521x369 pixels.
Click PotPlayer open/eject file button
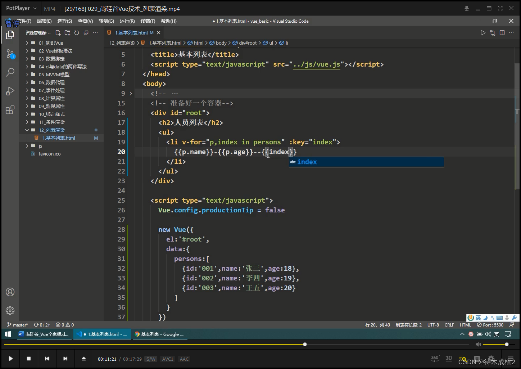click(83, 359)
